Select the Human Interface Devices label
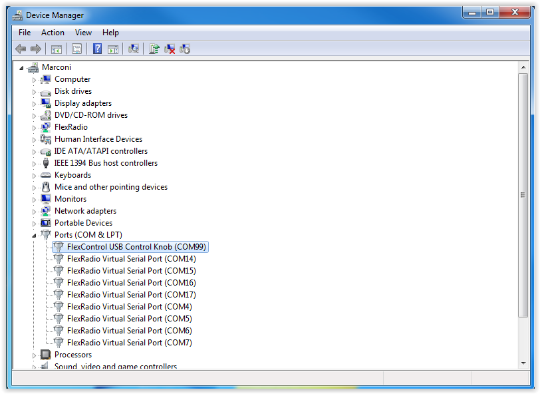540x394 pixels. [x=98, y=139]
